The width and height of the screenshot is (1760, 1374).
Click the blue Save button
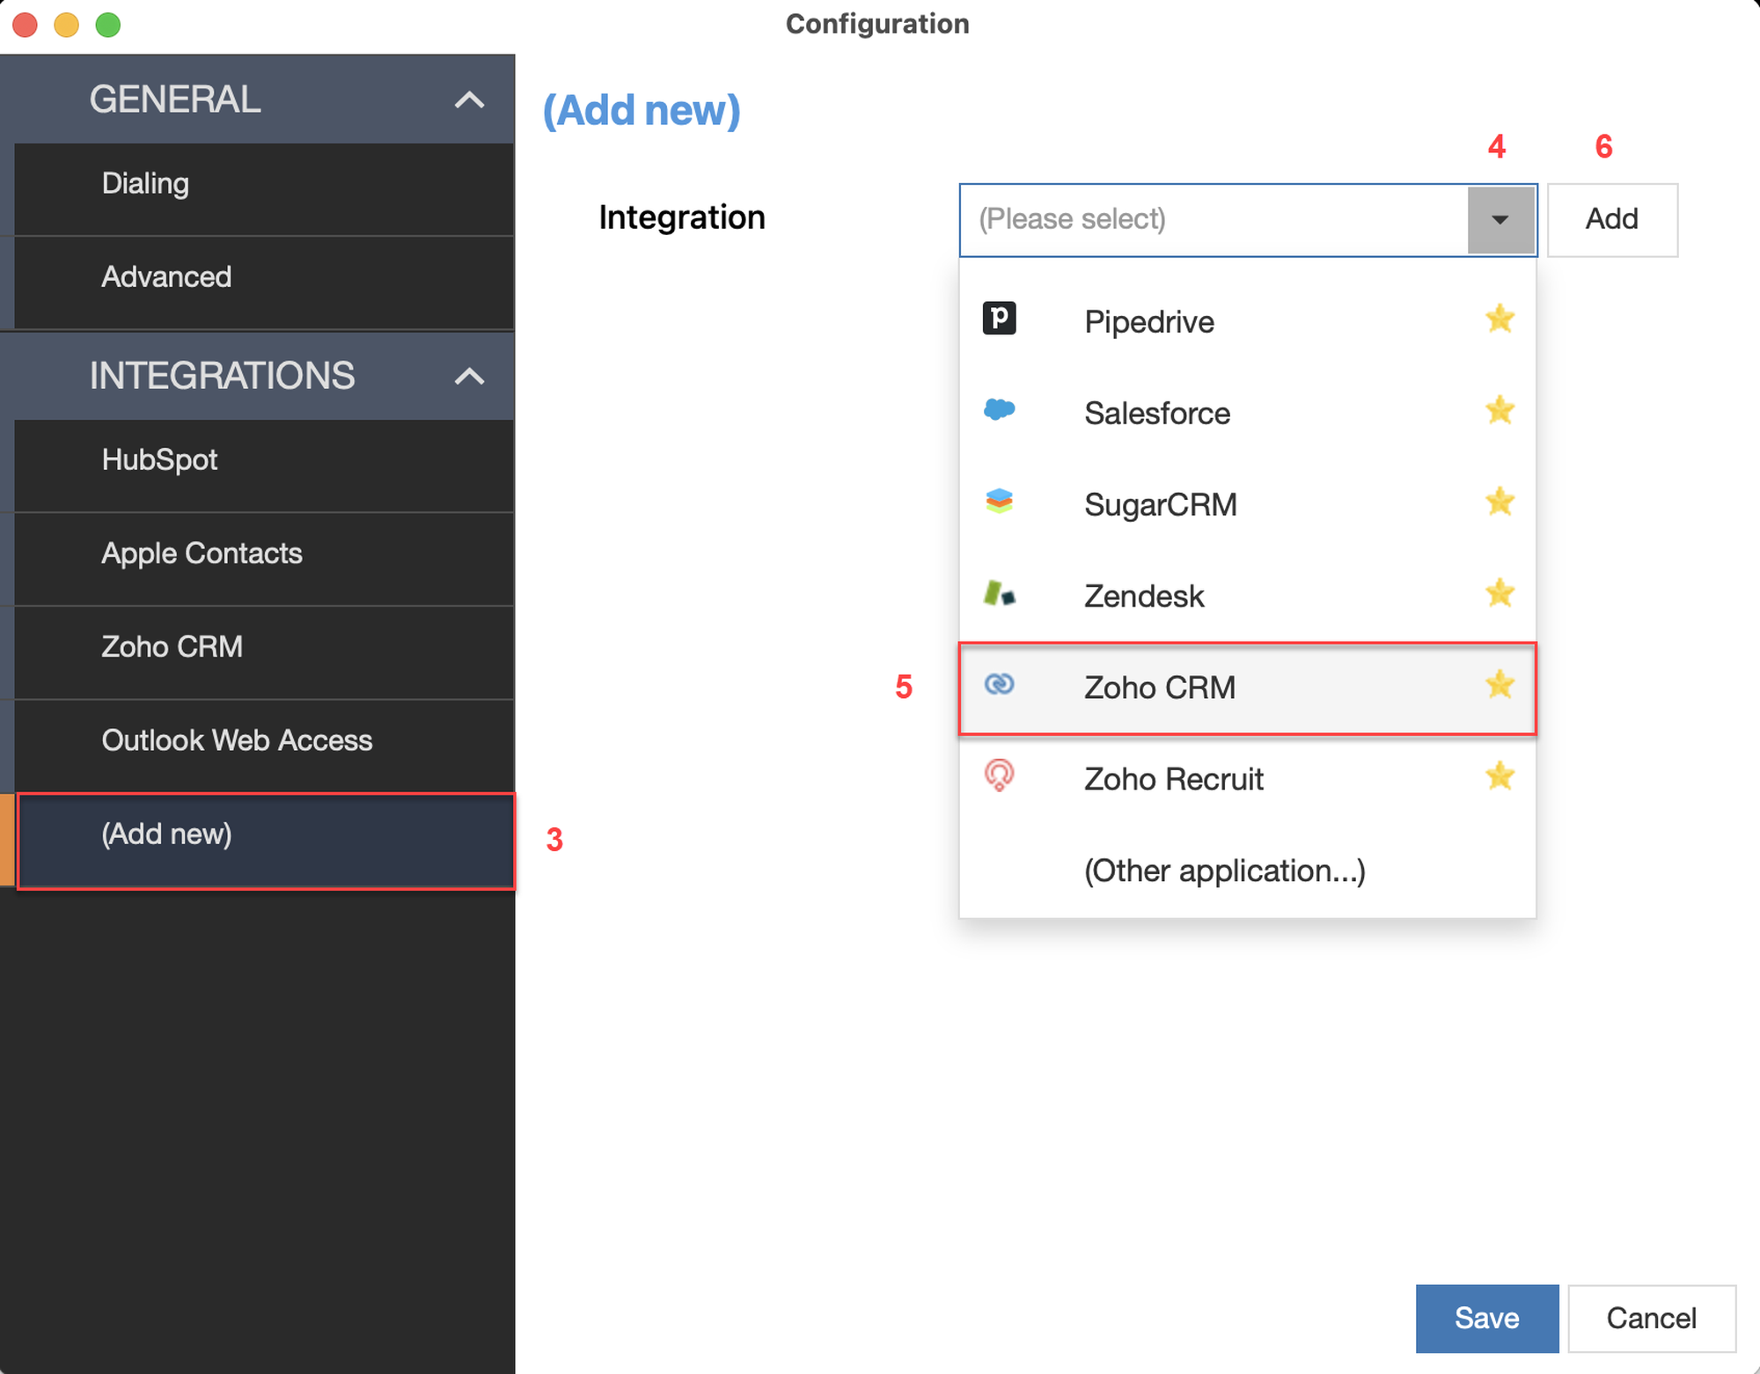point(1486,1318)
